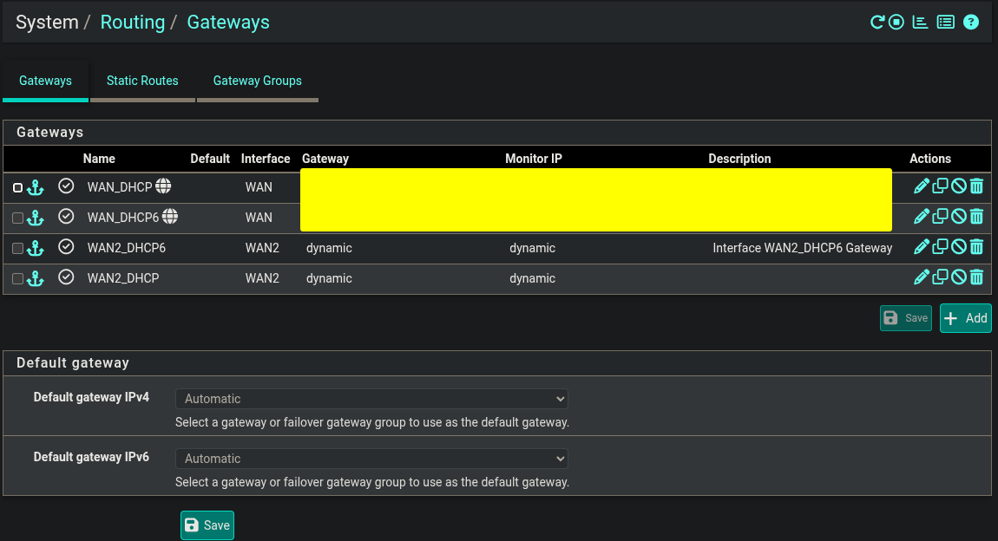This screenshot has height=541, width=998.
Task: Click the bottom Save button
Action: (x=207, y=525)
